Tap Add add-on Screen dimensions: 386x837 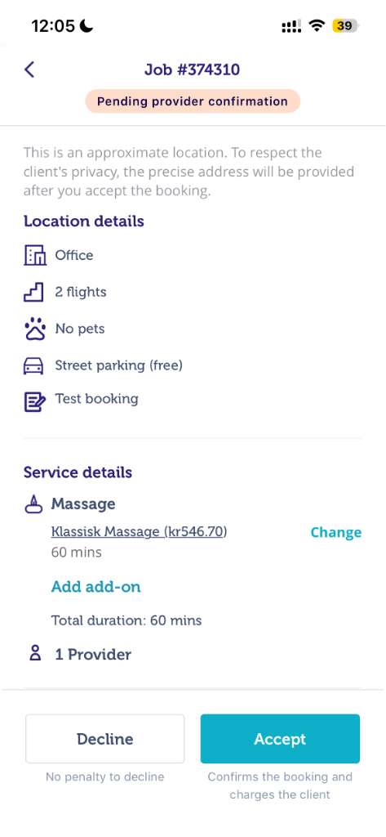[96, 587]
